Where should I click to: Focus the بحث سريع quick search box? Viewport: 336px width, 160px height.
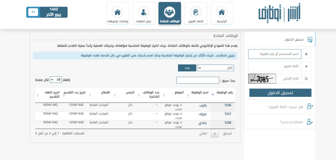pos(198,80)
